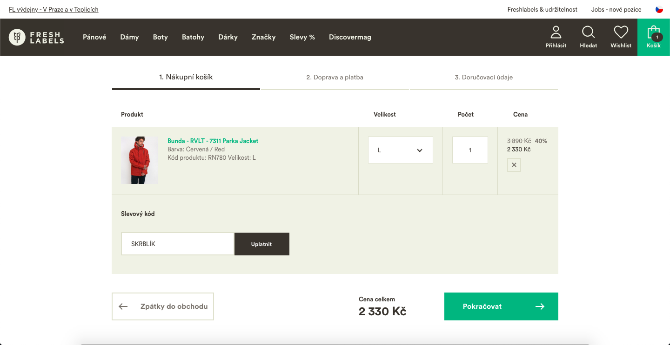Open the Dárky menu
The image size is (670, 345).
(228, 37)
